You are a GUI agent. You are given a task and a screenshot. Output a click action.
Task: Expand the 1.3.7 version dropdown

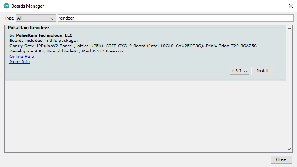click(240, 71)
